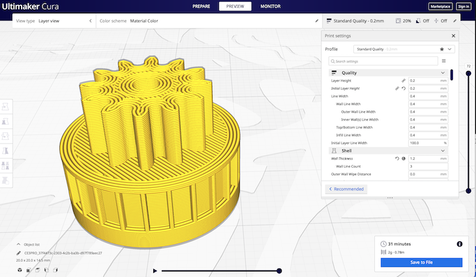Switch to left side camera view

(x=47, y=270)
